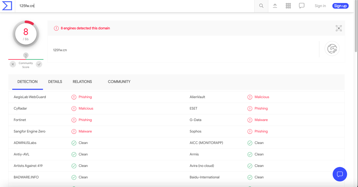Click Sophos phishing warning icon
Viewport: 358px width, 187px height.
(x=250, y=131)
